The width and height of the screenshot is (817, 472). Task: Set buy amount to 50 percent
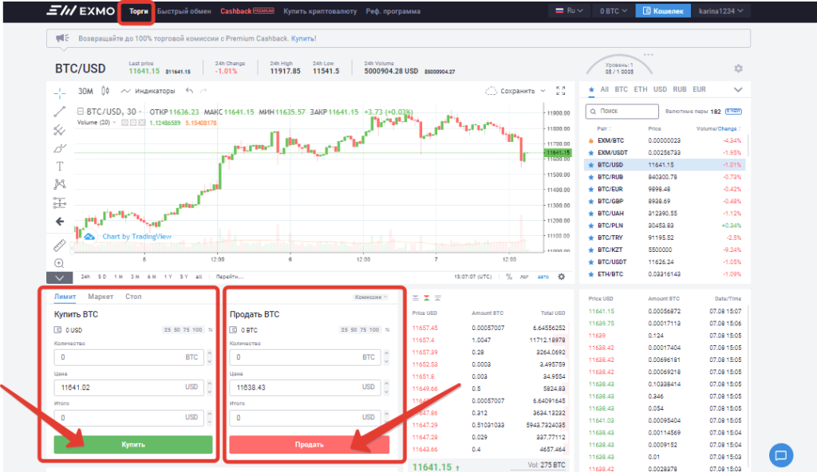(x=177, y=330)
